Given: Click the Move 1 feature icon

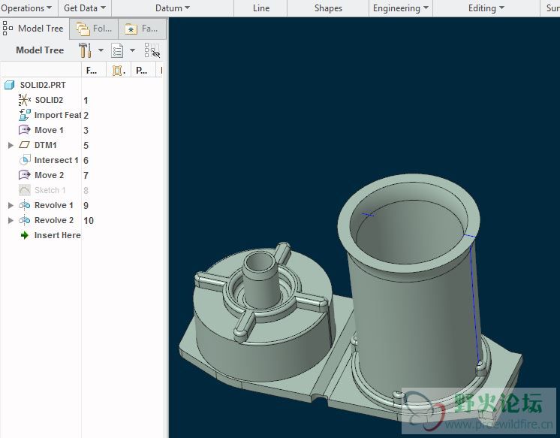Looking at the screenshot, I should pyautogui.click(x=25, y=130).
